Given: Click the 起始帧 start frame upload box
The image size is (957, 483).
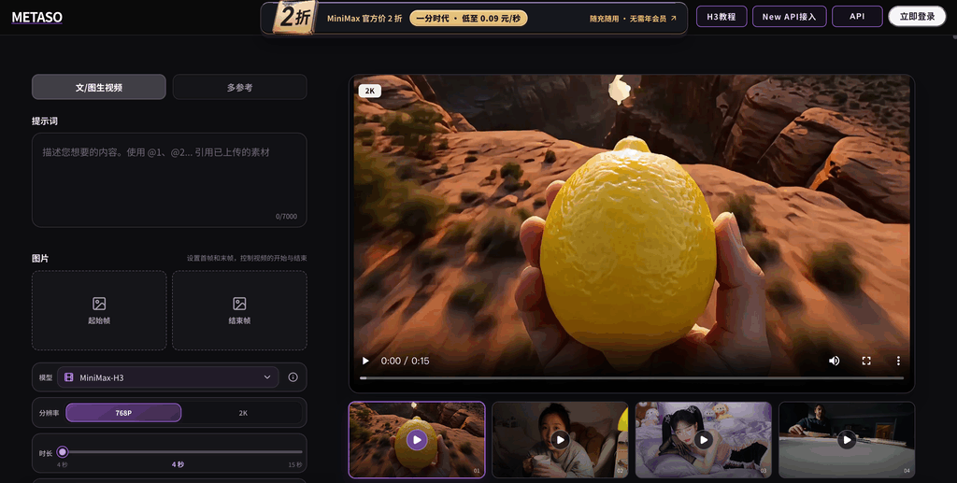Looking at the screenshot, I should [99, 310].
